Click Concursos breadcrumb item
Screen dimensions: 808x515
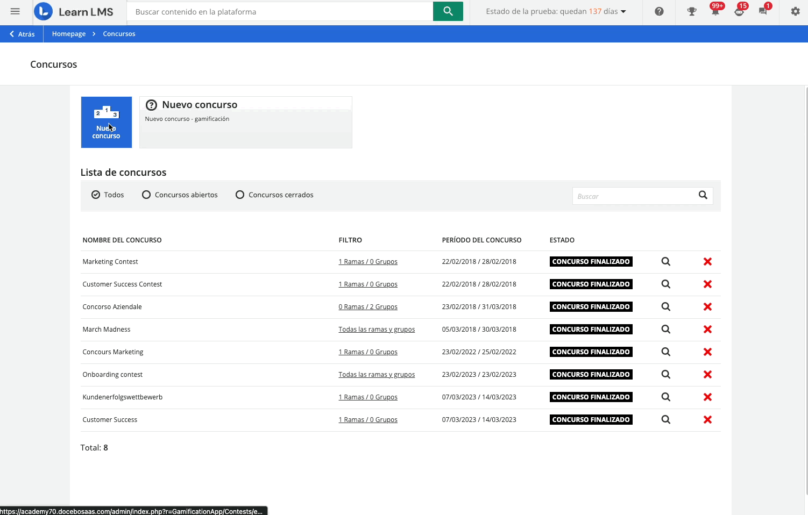(119, 34)
